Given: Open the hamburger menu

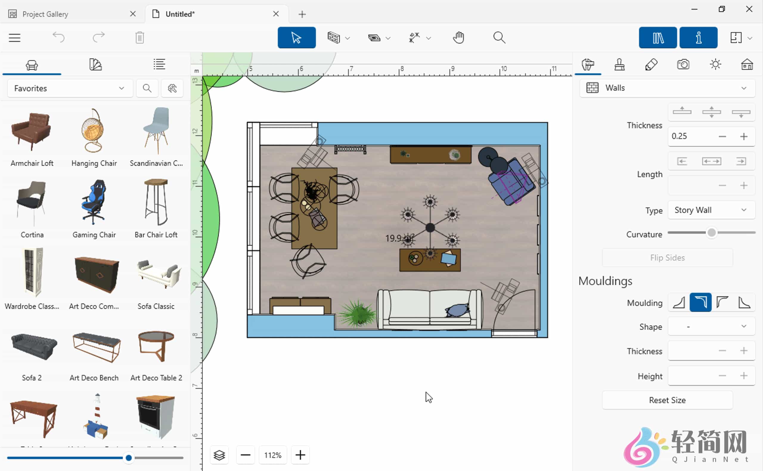Looking at the screenshot, I should coord(14,37).
